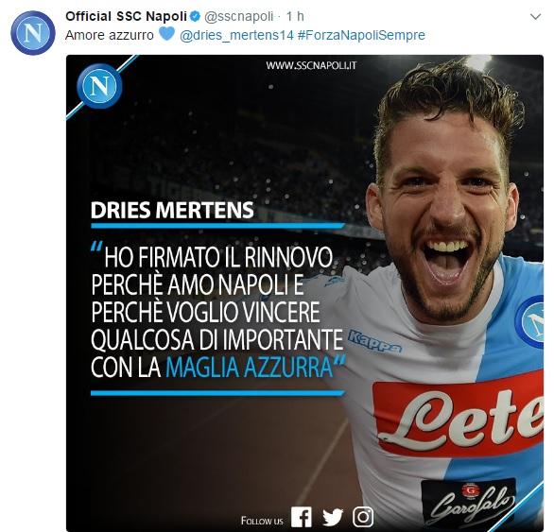The width and height of the screenshot is (554, 532).
Task: Click the Lete sponsor logo on the shirt
Action: (x=459, y=415)
